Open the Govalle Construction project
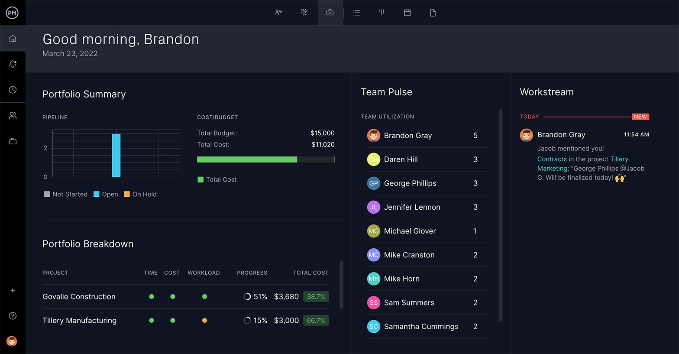This screenshot has width=679, height=354. click(x=79, y=297)
